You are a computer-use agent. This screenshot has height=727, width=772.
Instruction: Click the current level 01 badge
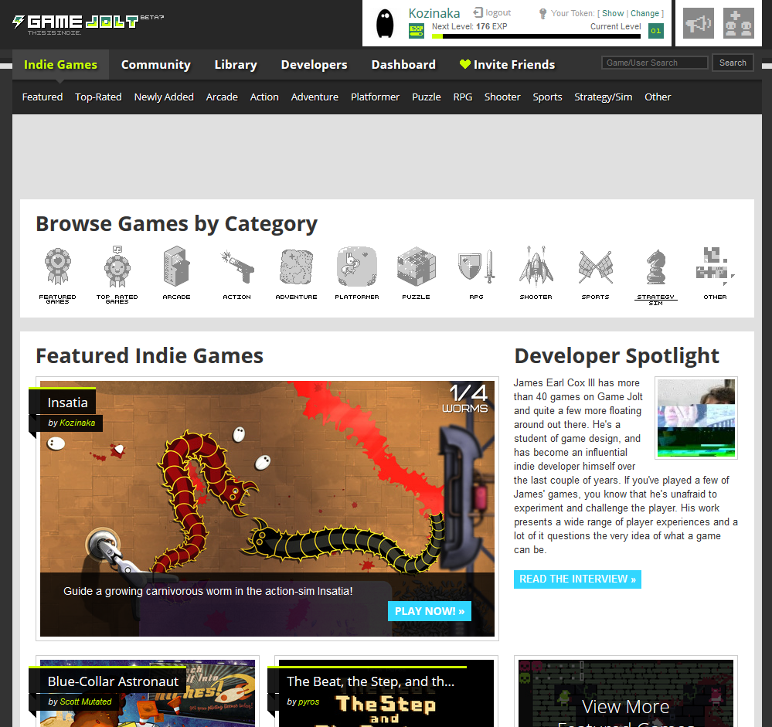(x=656, y=31)
